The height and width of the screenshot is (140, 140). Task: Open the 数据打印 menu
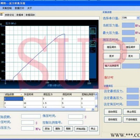pos(20,8)
